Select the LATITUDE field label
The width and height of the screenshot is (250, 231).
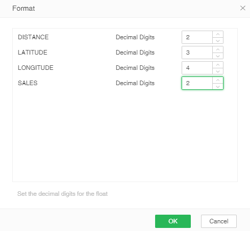pyautogui.click(x=33, y=53)
